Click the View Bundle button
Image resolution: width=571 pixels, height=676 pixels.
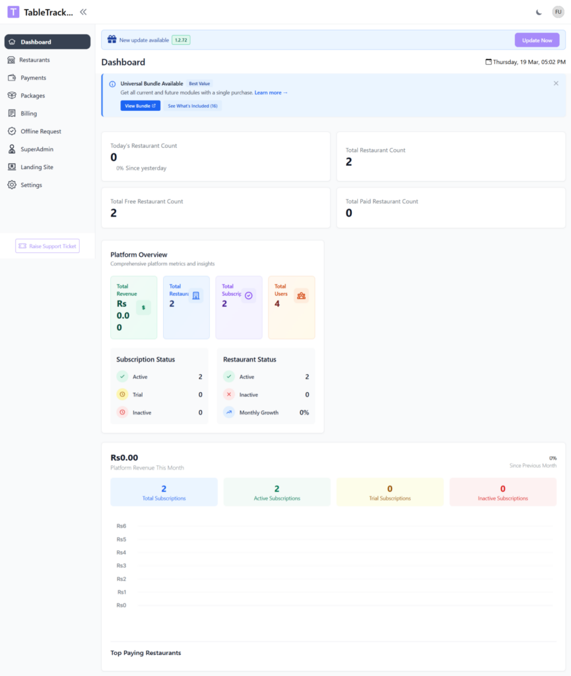pyautogui.click(x=140, y=106)
